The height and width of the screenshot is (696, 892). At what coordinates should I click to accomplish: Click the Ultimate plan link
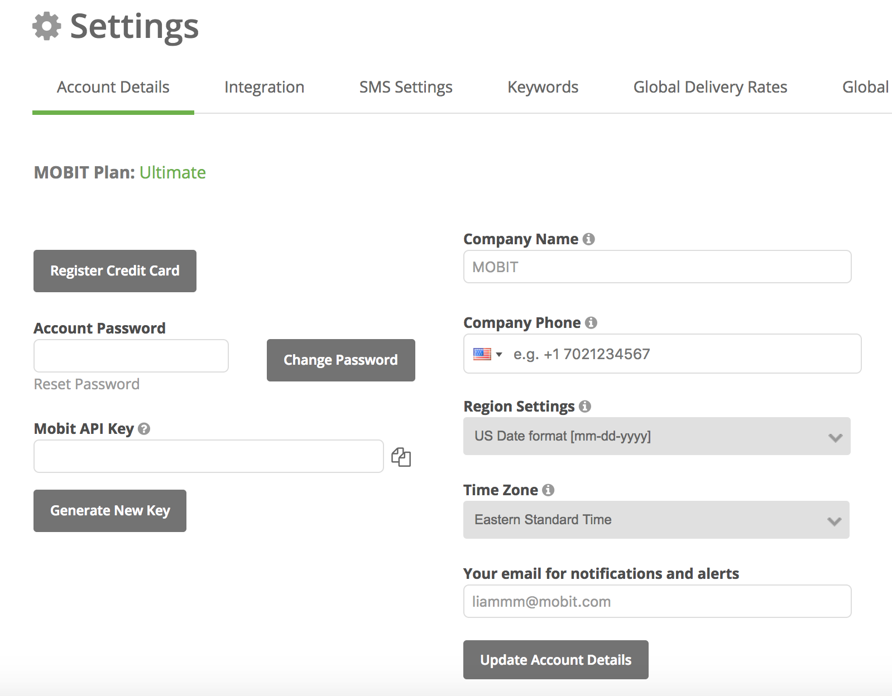(172, 172)
